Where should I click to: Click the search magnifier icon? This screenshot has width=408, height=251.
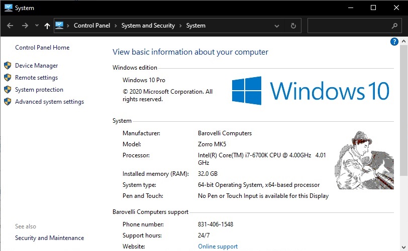[394, 26]
